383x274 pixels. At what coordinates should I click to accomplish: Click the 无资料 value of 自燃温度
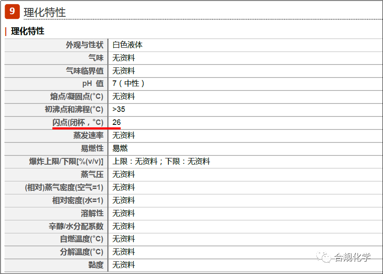point(124,239)
